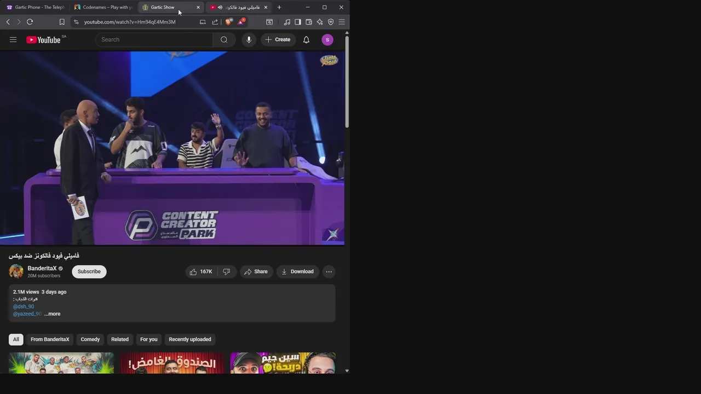Screen dimensions: 701x394
Task: Click the screen icon beside the share arrow
Action: (203, 22)
